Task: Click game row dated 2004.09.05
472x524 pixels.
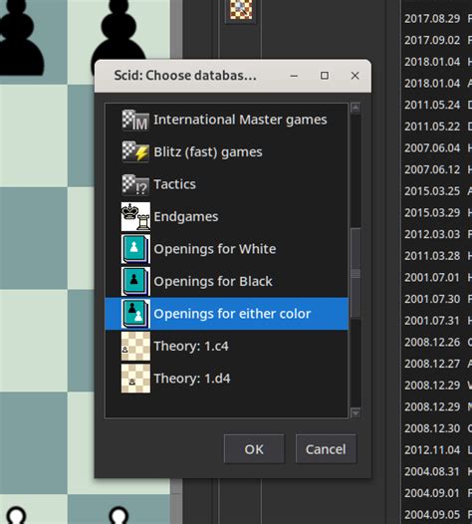Action: (437, 515)
